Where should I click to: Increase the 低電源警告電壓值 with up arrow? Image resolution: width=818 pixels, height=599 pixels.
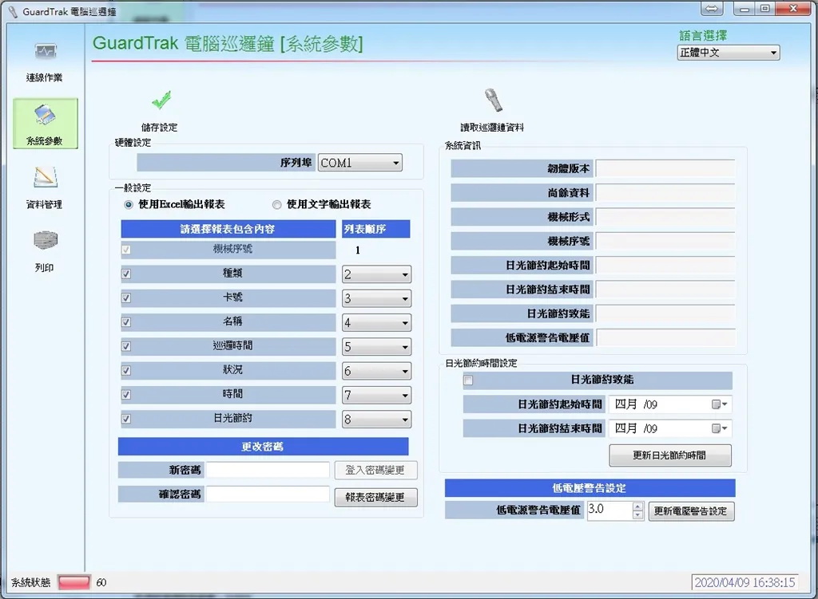[x=638, y=506]
